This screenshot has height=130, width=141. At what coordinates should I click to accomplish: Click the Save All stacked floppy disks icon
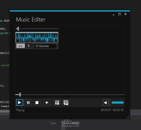[66, 102]
